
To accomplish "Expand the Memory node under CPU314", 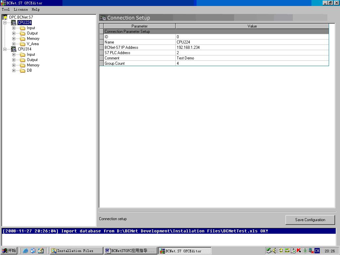I will point(14,65).
